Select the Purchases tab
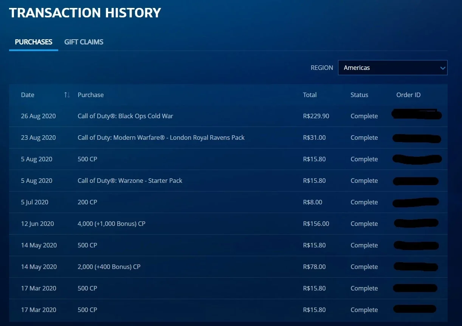Viewport: 462px width, 326px height. pyautogui.click(x=34, y=42)
